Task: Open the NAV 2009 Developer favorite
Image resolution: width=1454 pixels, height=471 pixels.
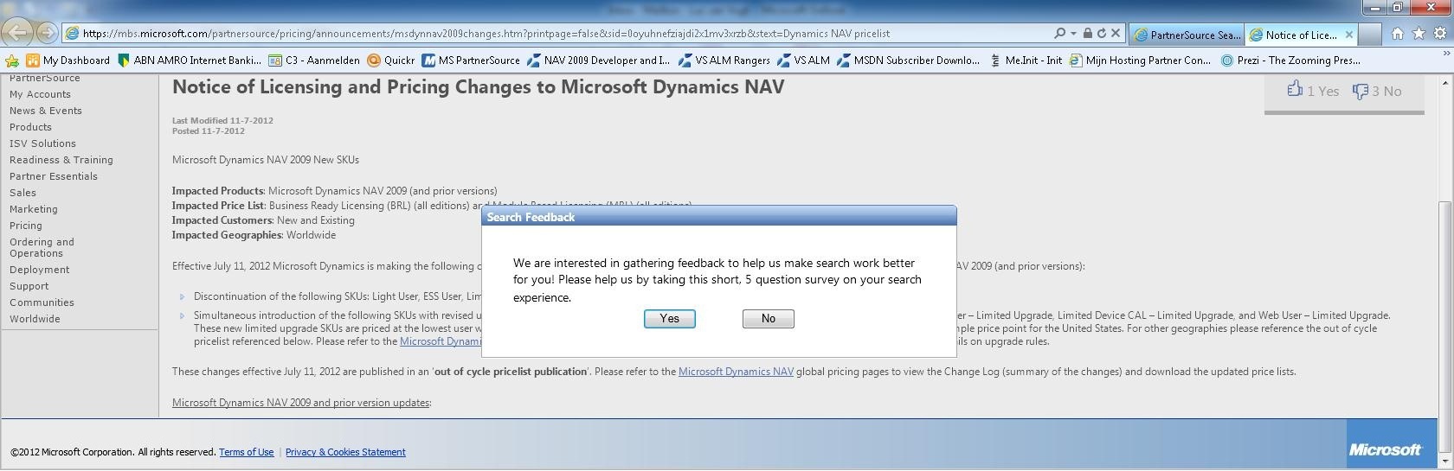Action: [x=599, y=60]
